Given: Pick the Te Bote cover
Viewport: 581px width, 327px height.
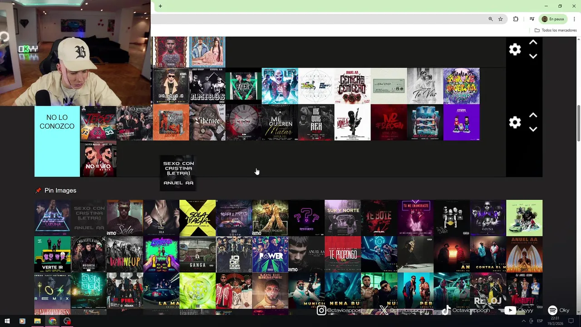Looking at the screenshot, I should click(379, 218).
